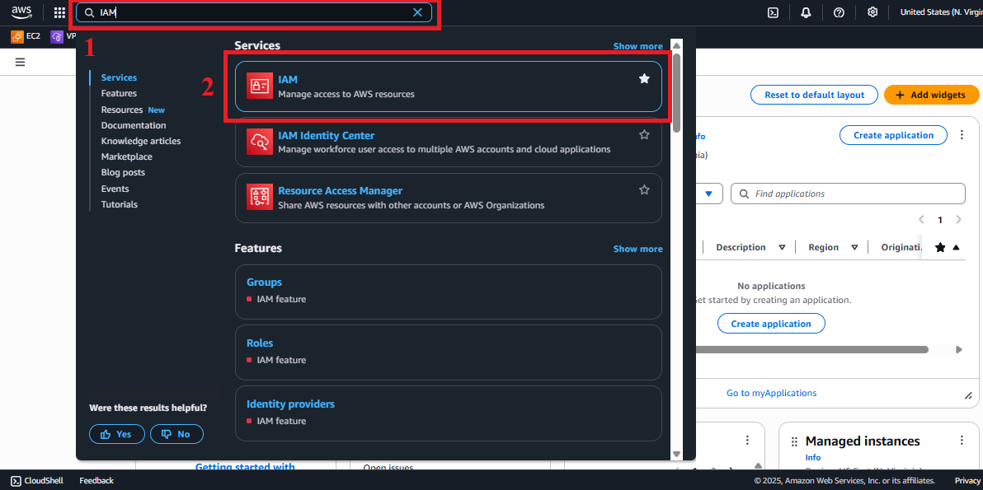Screen dimensions: 983x490
Task: Select Marketplace category
Action: tap(127, 156)
